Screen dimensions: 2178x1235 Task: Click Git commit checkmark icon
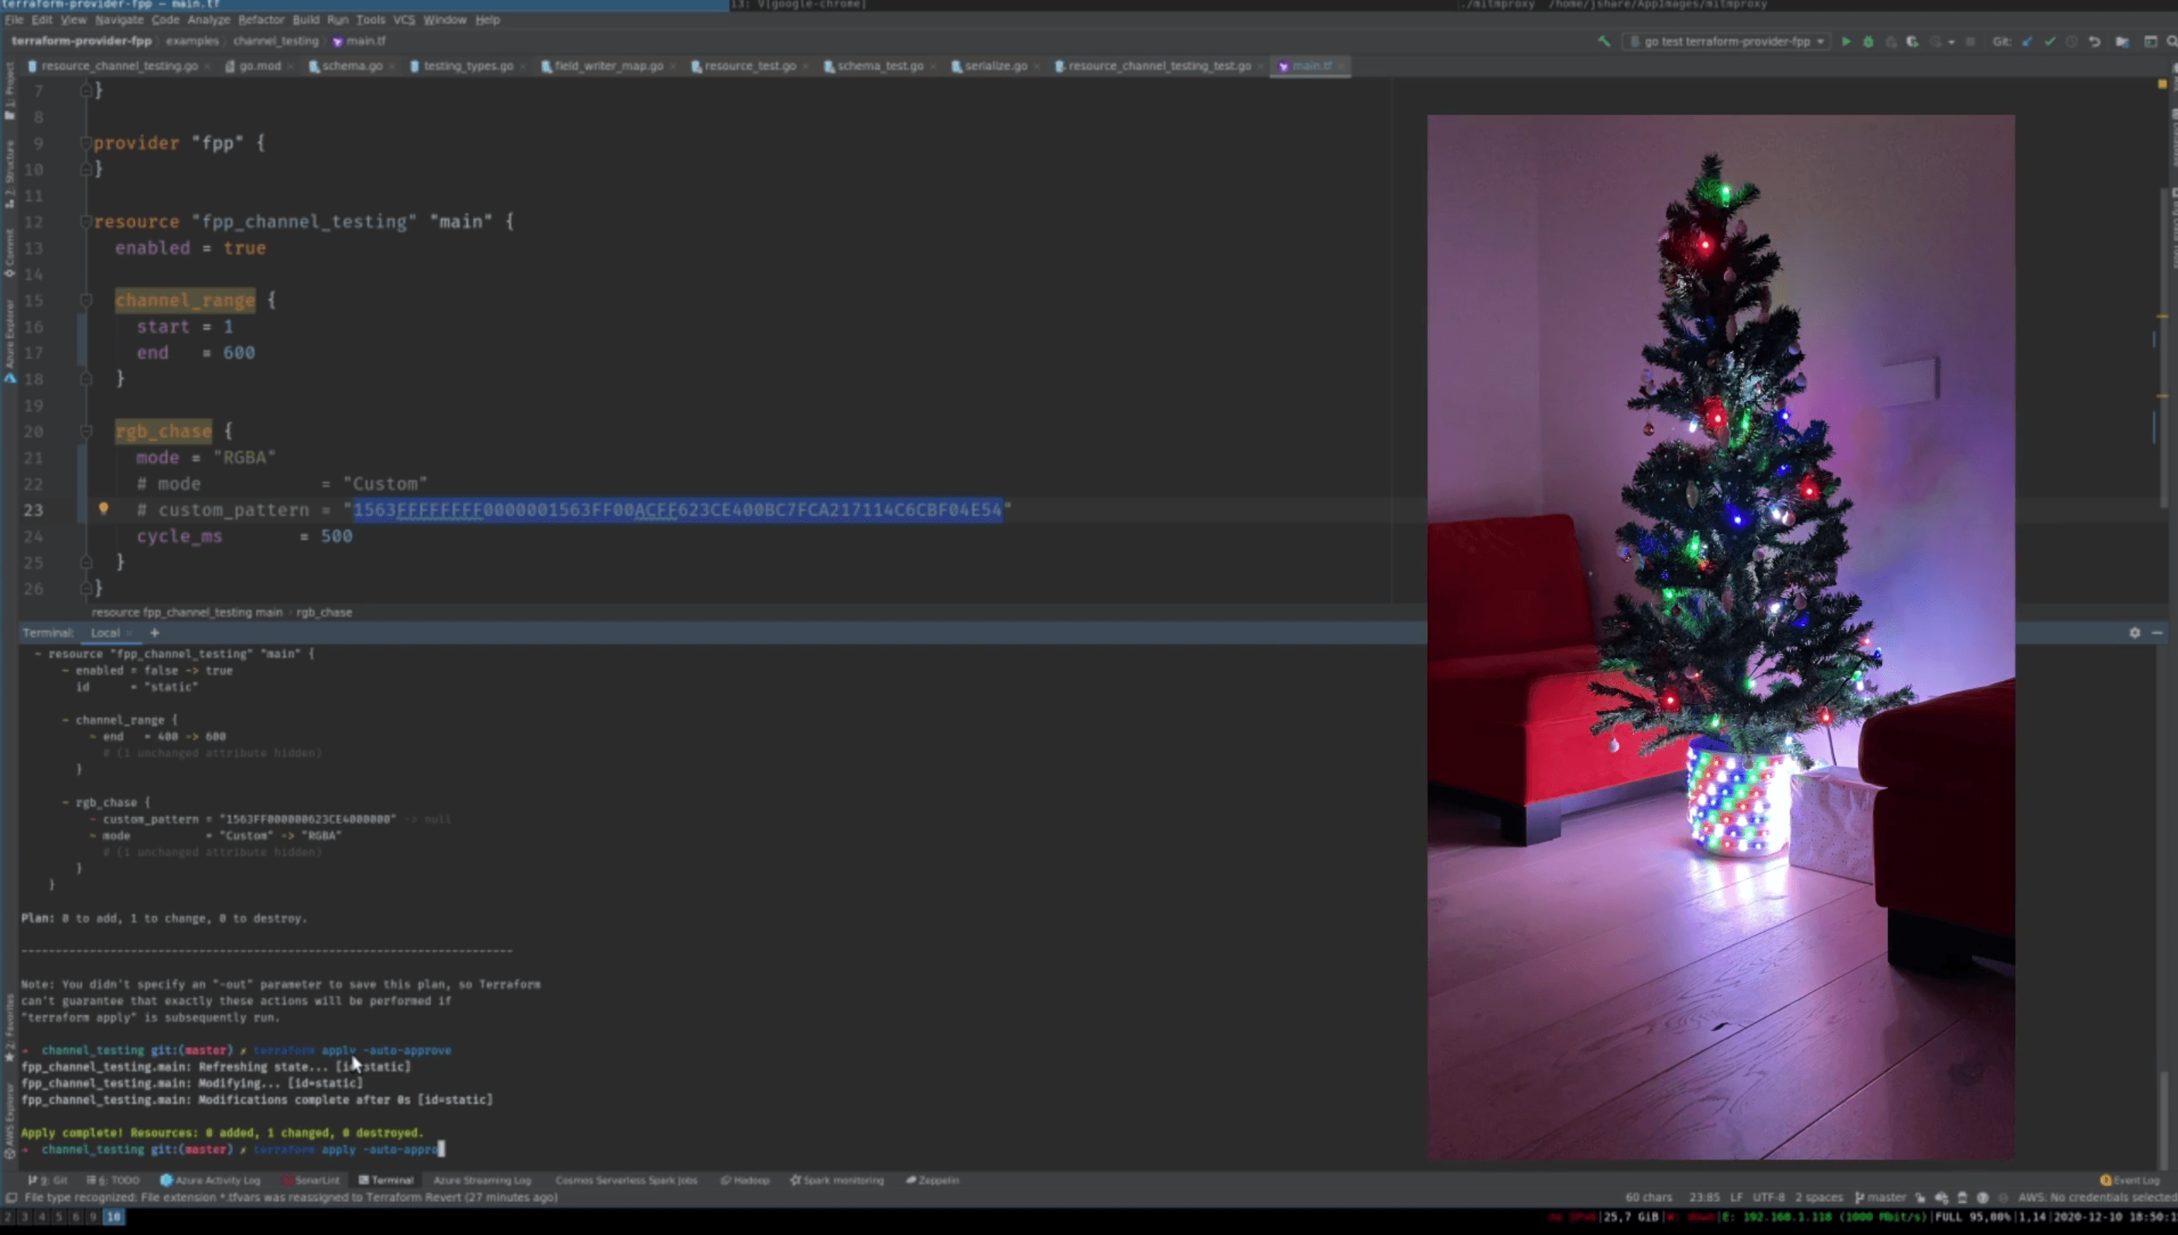pyautogui.click(x=2050, y=42)
